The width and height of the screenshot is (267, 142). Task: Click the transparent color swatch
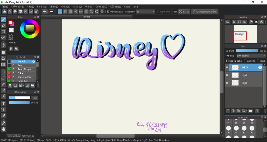click(11, 30)
